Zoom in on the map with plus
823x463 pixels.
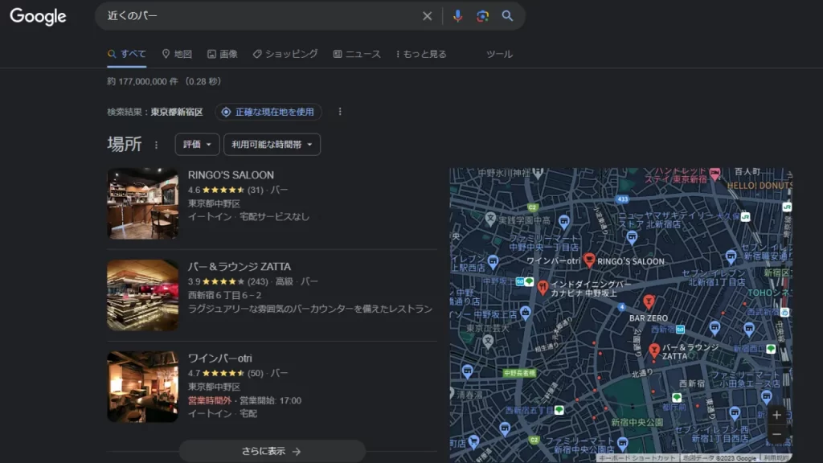click(777, 416)
